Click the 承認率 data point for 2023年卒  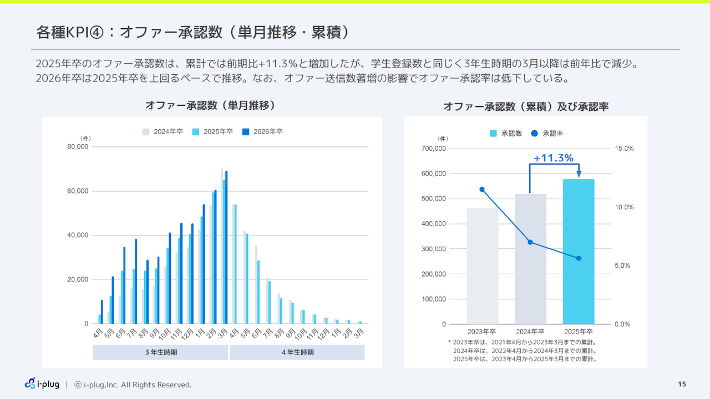coord(482,190)
